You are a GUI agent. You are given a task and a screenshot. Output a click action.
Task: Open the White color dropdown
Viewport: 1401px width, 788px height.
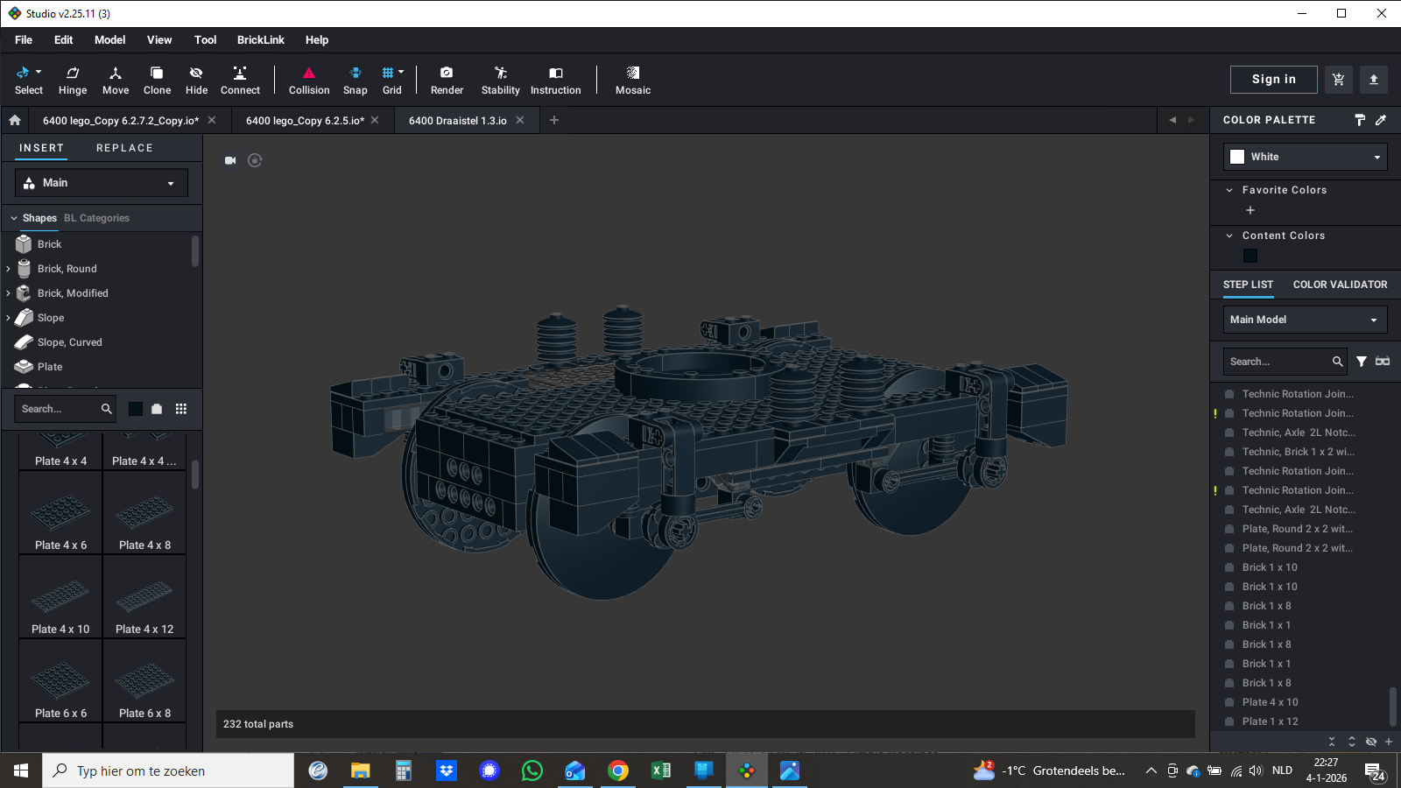[1305, 157]
